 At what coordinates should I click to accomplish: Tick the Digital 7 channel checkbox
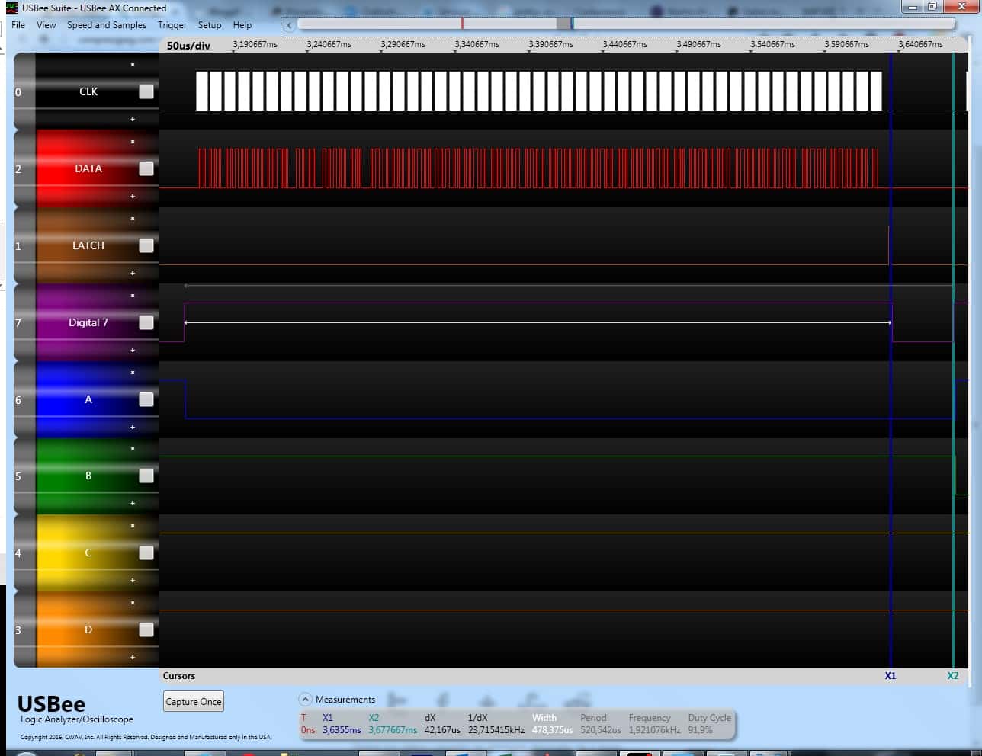click(146, 322)
